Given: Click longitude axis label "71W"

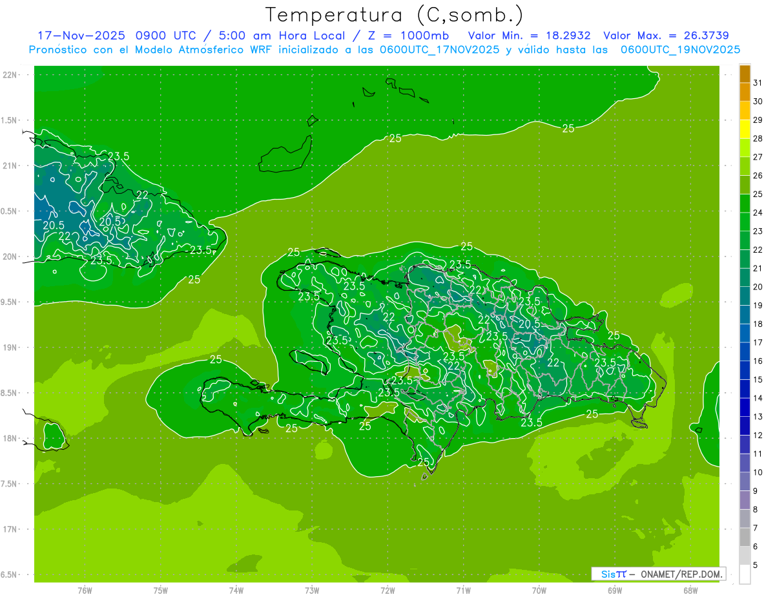Looking at the screenshot, I should [x=463, y=591].
